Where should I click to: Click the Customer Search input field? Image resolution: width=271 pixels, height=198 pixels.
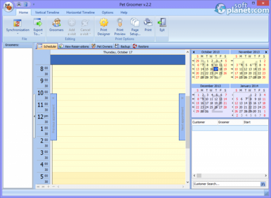pos(227,184)
